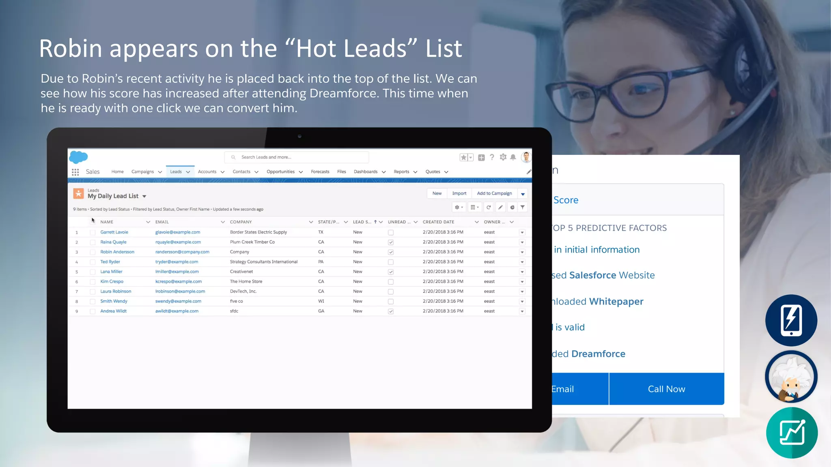Open the Reports tab
This screenshot has height=467, width=831.
coord(401,171)
